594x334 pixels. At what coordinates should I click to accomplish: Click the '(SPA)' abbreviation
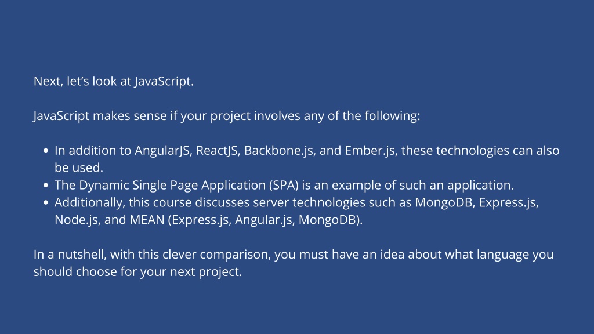[x=284, y=185]
